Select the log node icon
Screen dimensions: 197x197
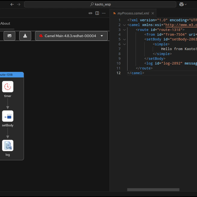point(8,145)
